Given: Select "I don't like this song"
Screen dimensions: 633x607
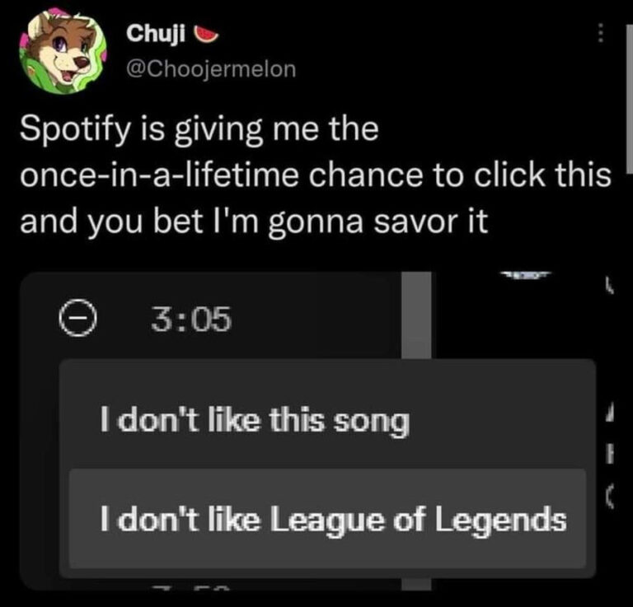Looking at the screenshot, I should click(327, 420).
